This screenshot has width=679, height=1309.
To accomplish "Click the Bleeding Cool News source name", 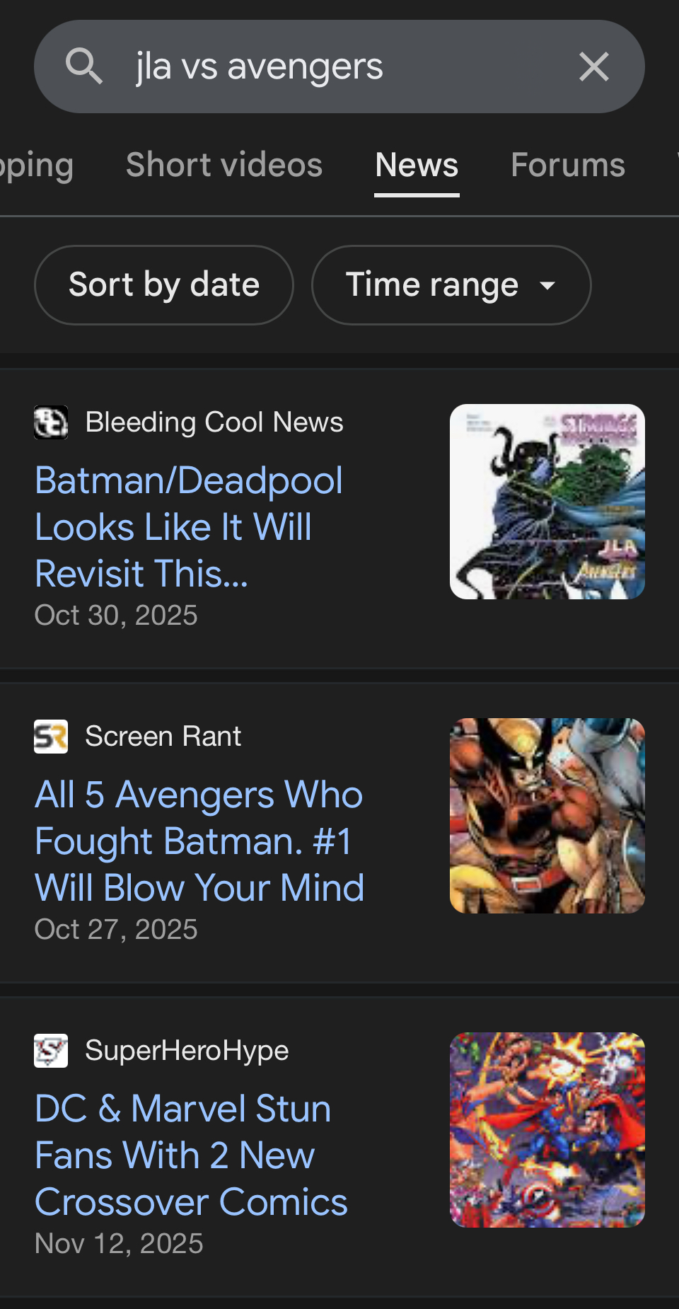I will [214, 422].
